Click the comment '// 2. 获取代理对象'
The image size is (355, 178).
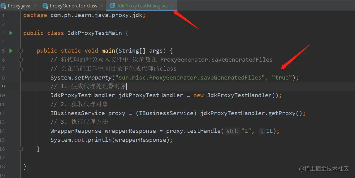(79, 104)
